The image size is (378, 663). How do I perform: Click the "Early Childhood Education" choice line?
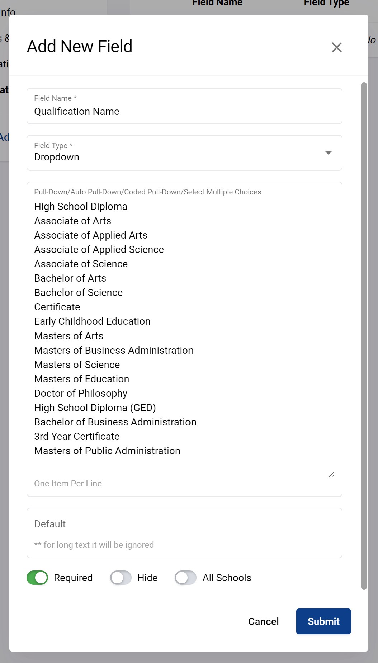[92, 321]
